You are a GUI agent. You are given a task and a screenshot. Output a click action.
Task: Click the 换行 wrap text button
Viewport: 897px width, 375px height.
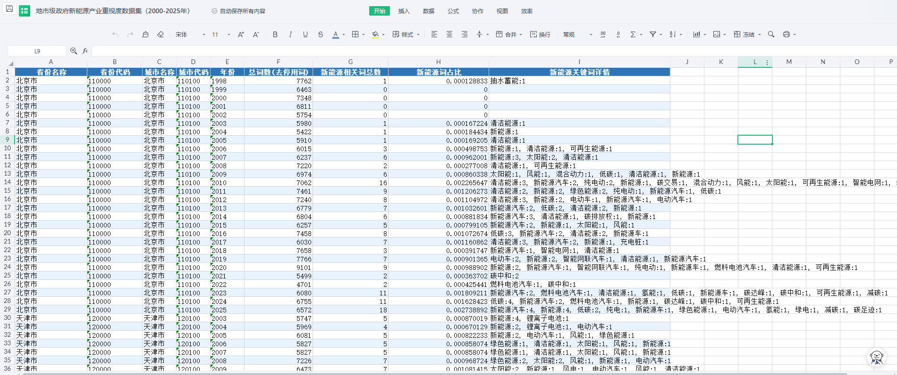[x=540, y=34]
